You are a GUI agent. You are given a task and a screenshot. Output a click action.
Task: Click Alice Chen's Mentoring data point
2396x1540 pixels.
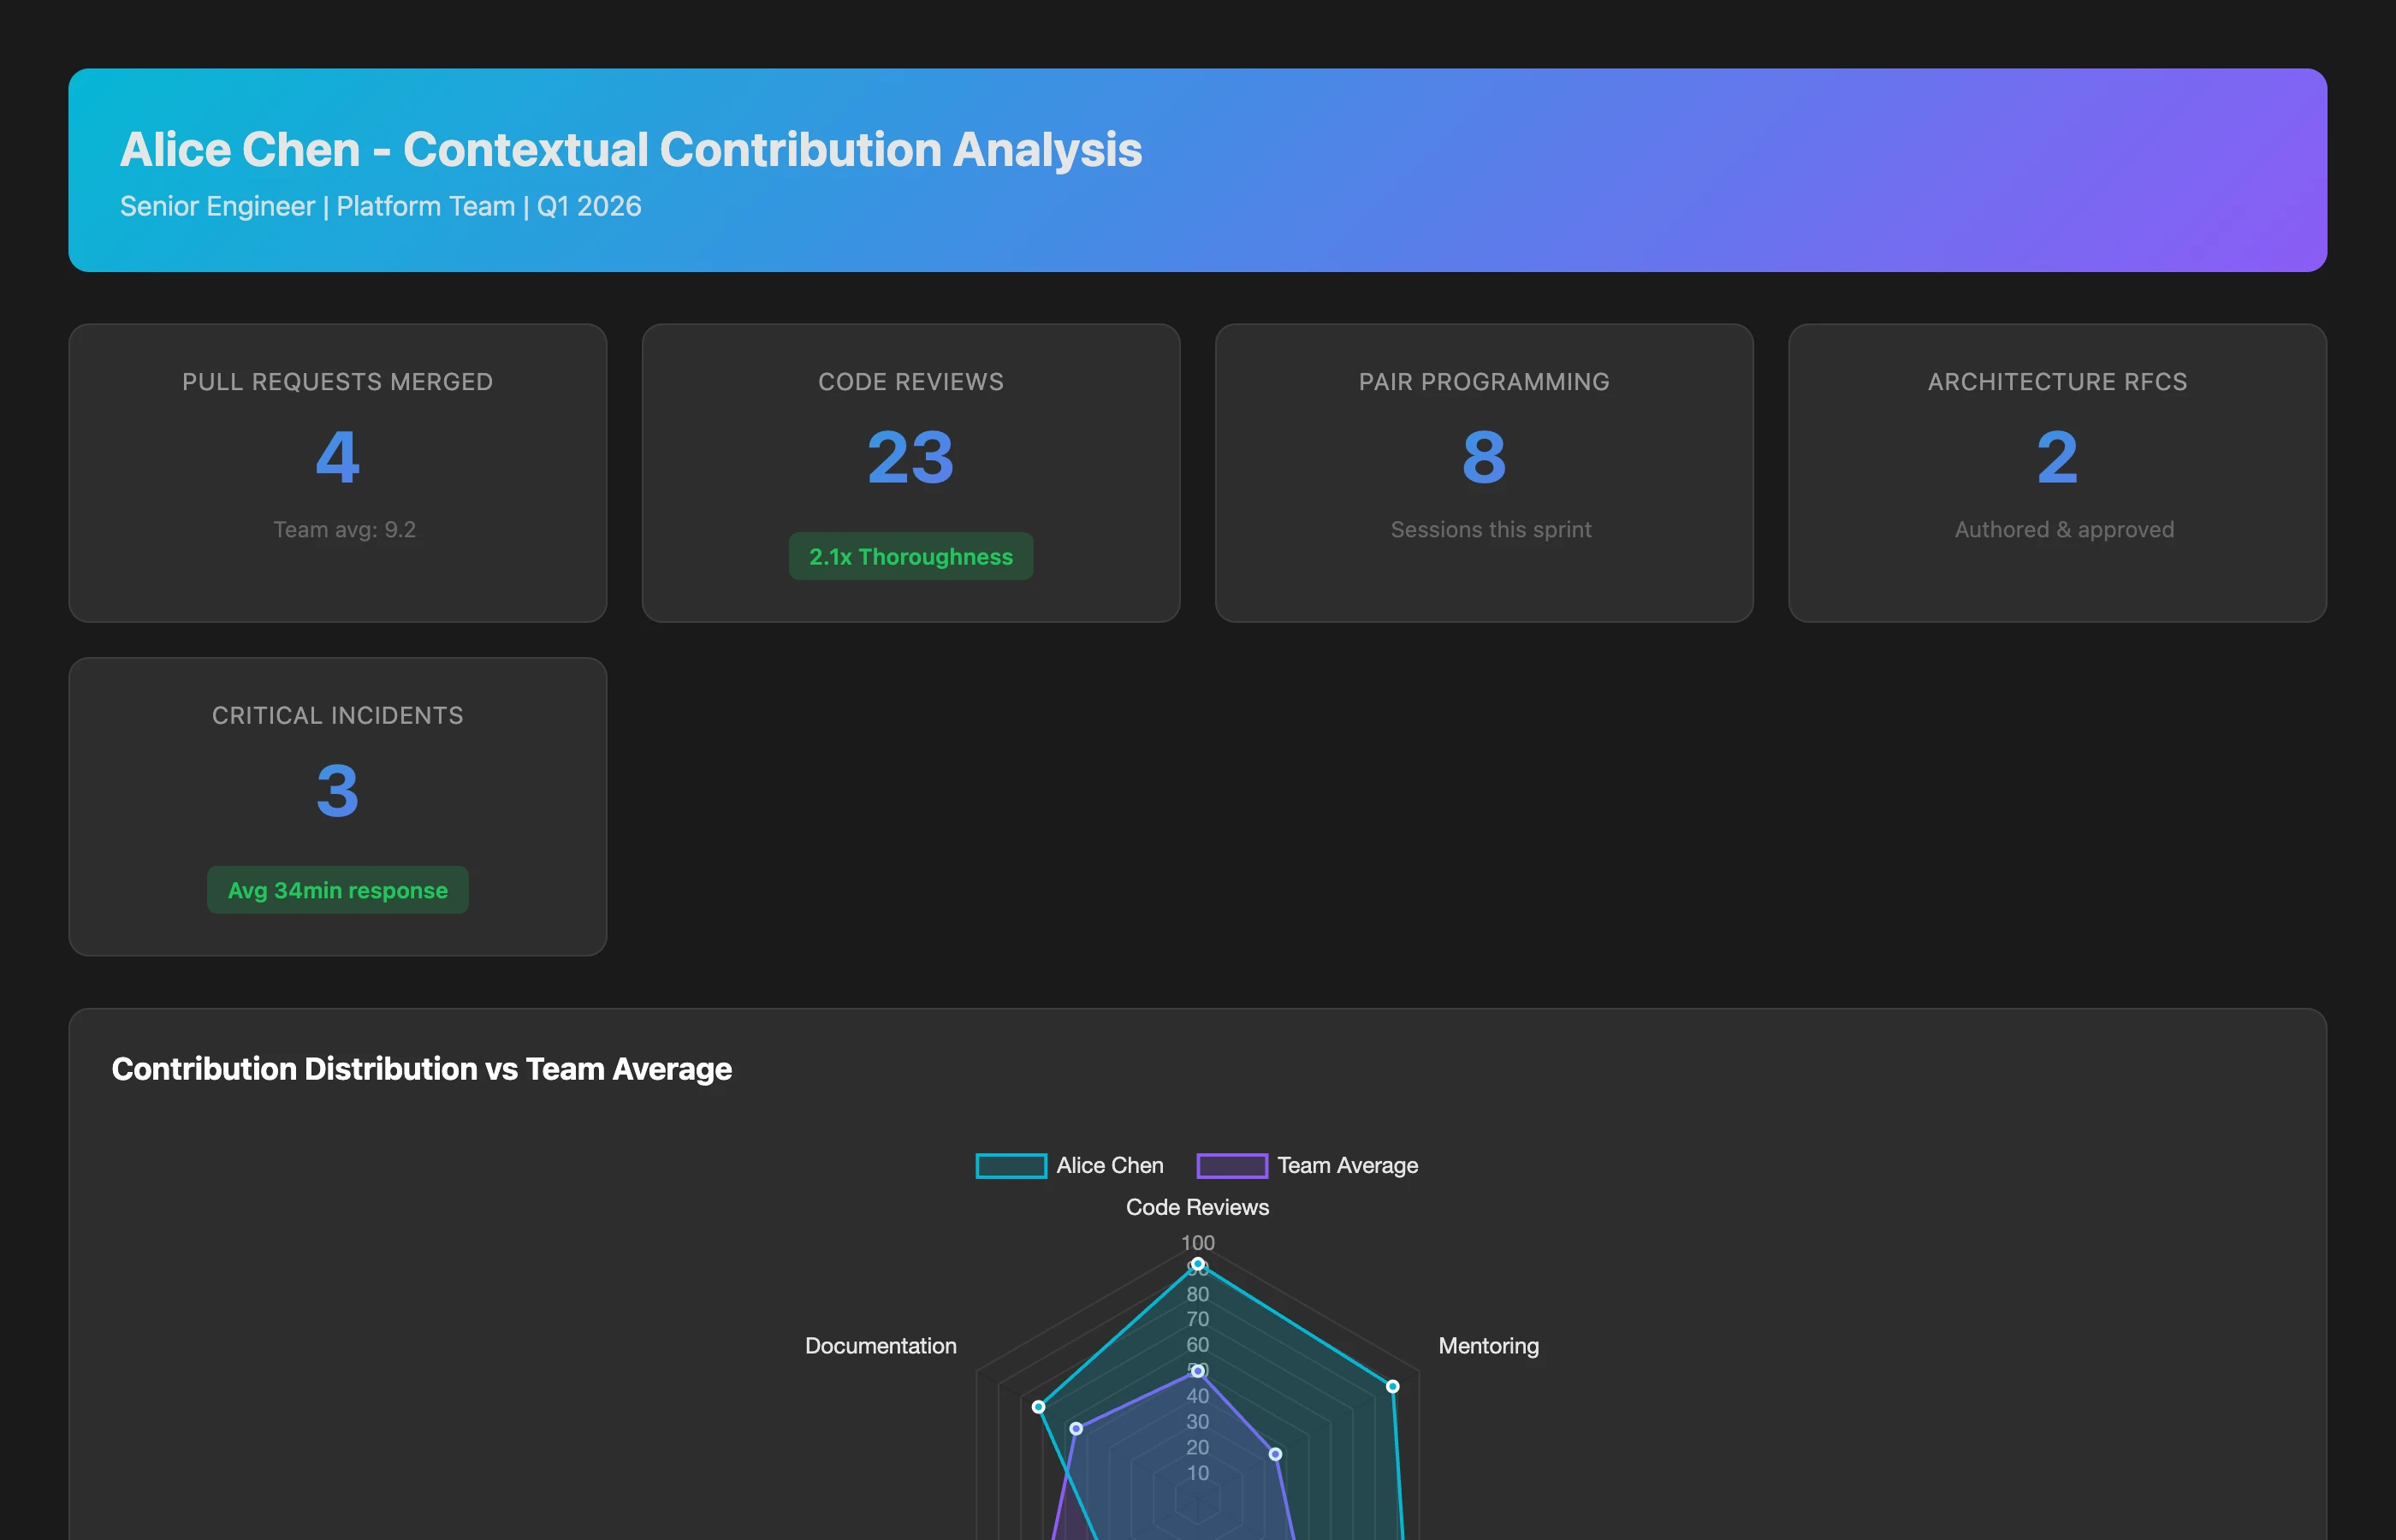(1392, 1386)
